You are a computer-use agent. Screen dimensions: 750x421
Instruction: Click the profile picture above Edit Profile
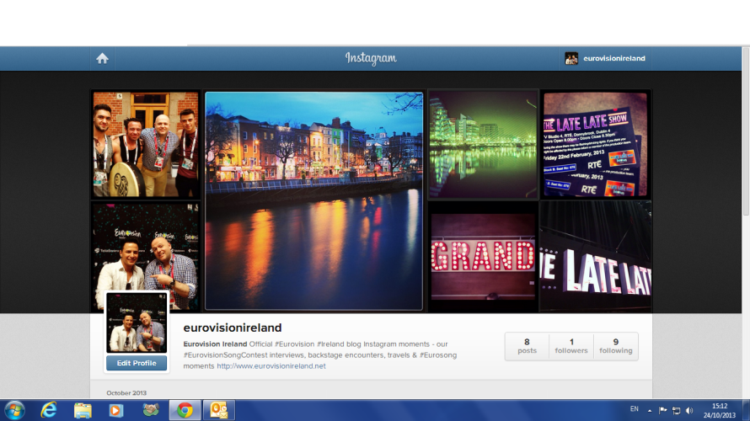(137, 322)
